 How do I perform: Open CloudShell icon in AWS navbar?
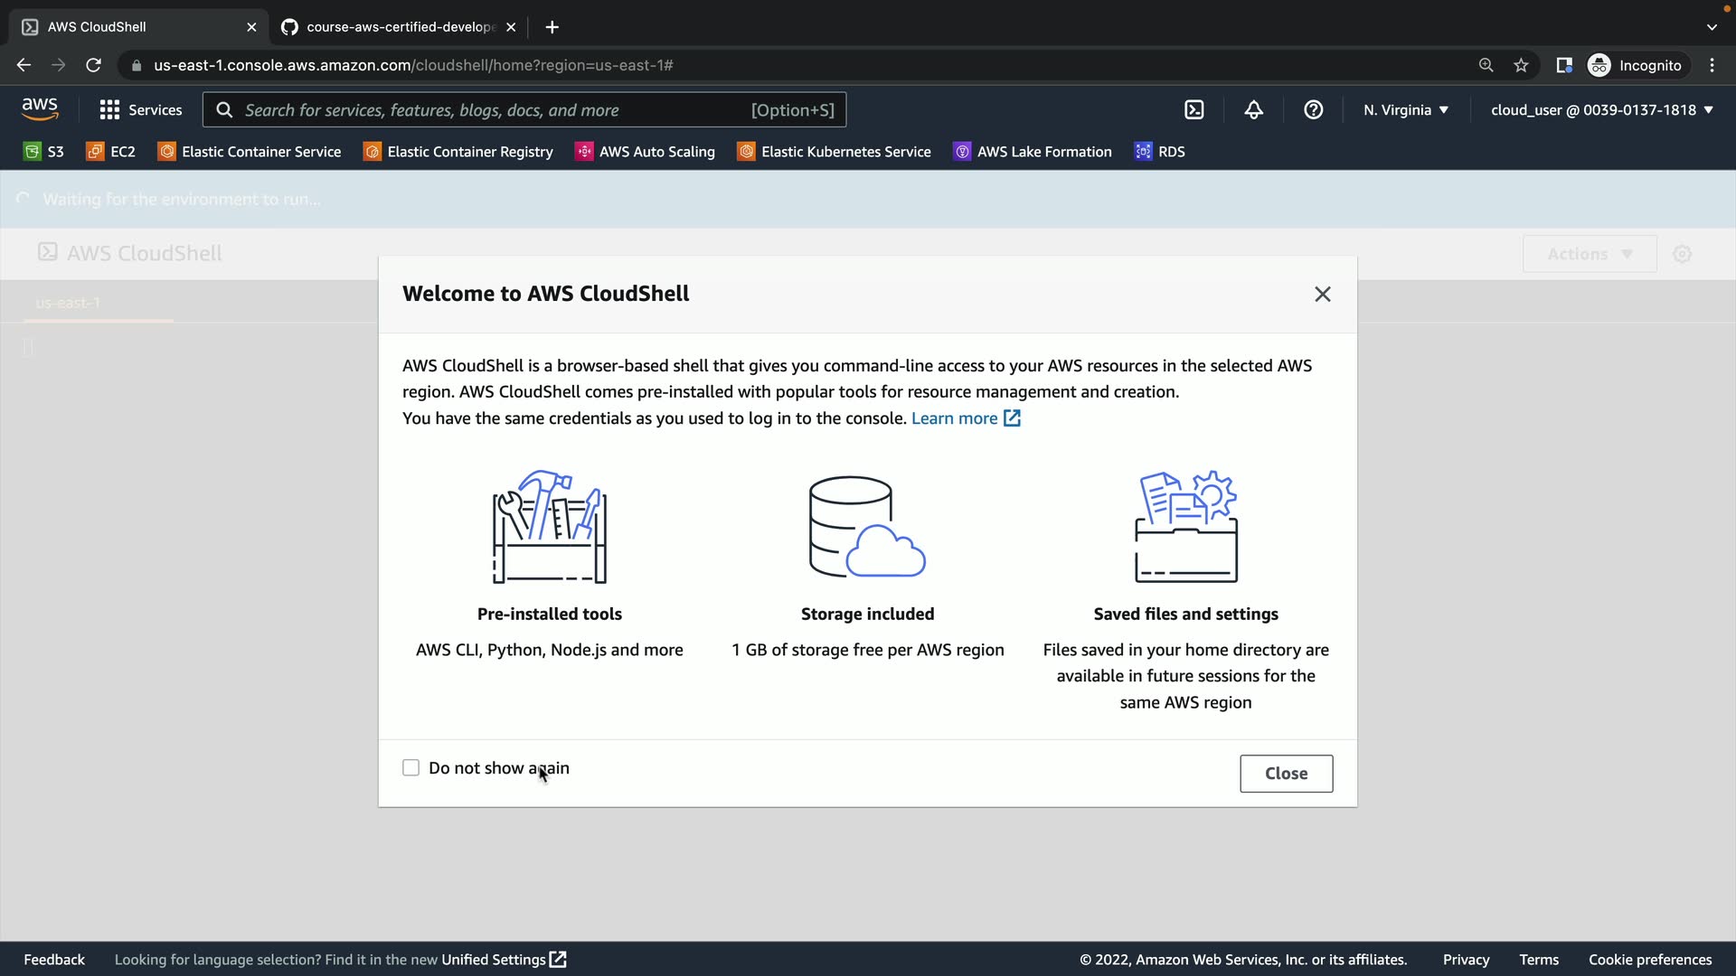tap(1193, 110)
